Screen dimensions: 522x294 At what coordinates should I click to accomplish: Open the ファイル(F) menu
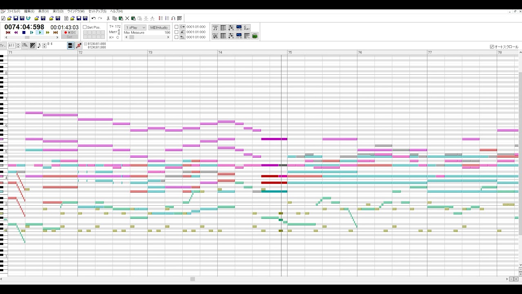click(x=13, y=11)
